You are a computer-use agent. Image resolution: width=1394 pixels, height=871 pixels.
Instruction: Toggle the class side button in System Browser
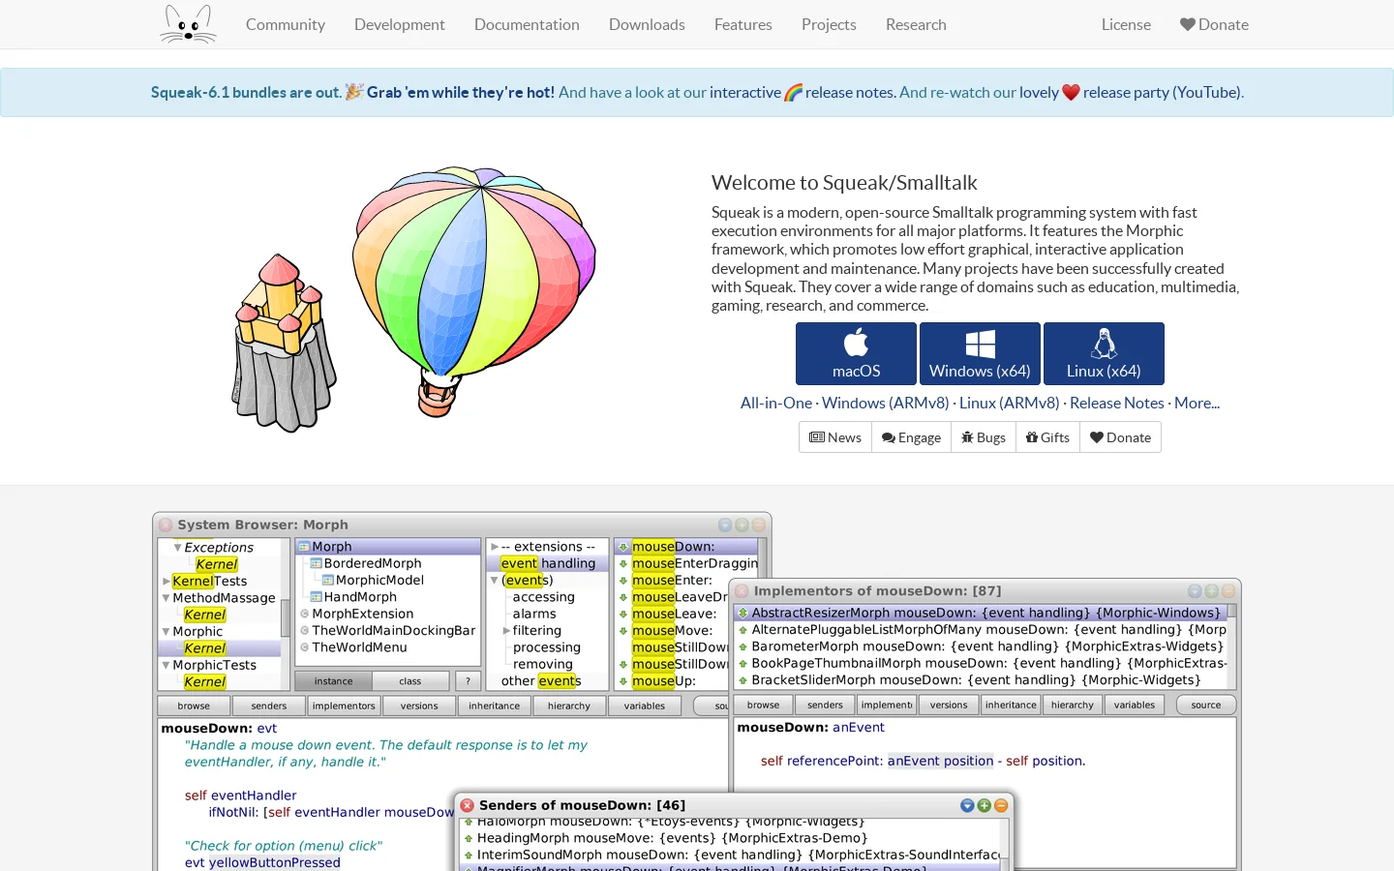coord(410,681)
